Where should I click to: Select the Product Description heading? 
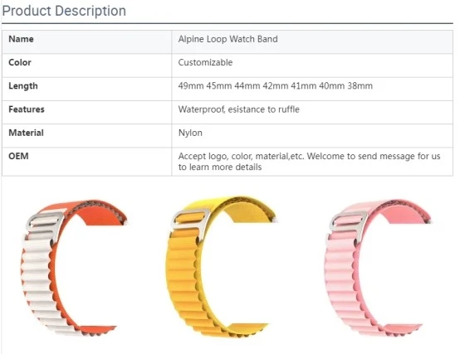tap(64, 11)
